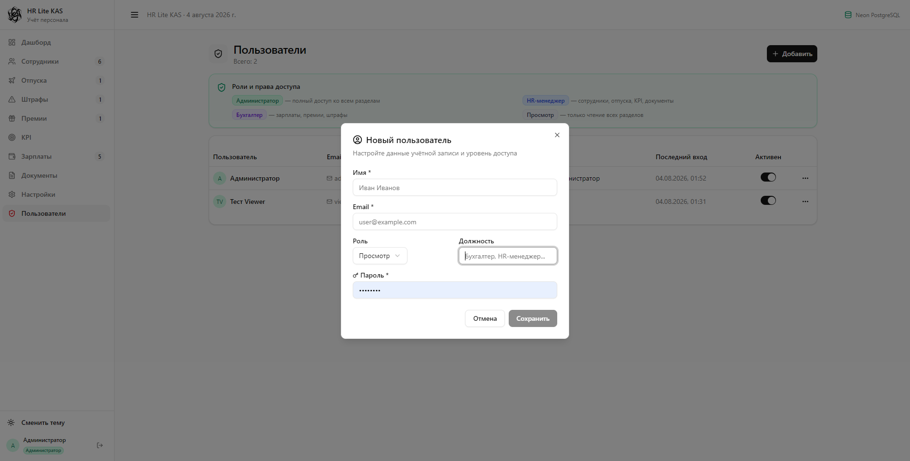
Task: Click the TV avatar in Тест Viewer row
Action: (220, 202)
